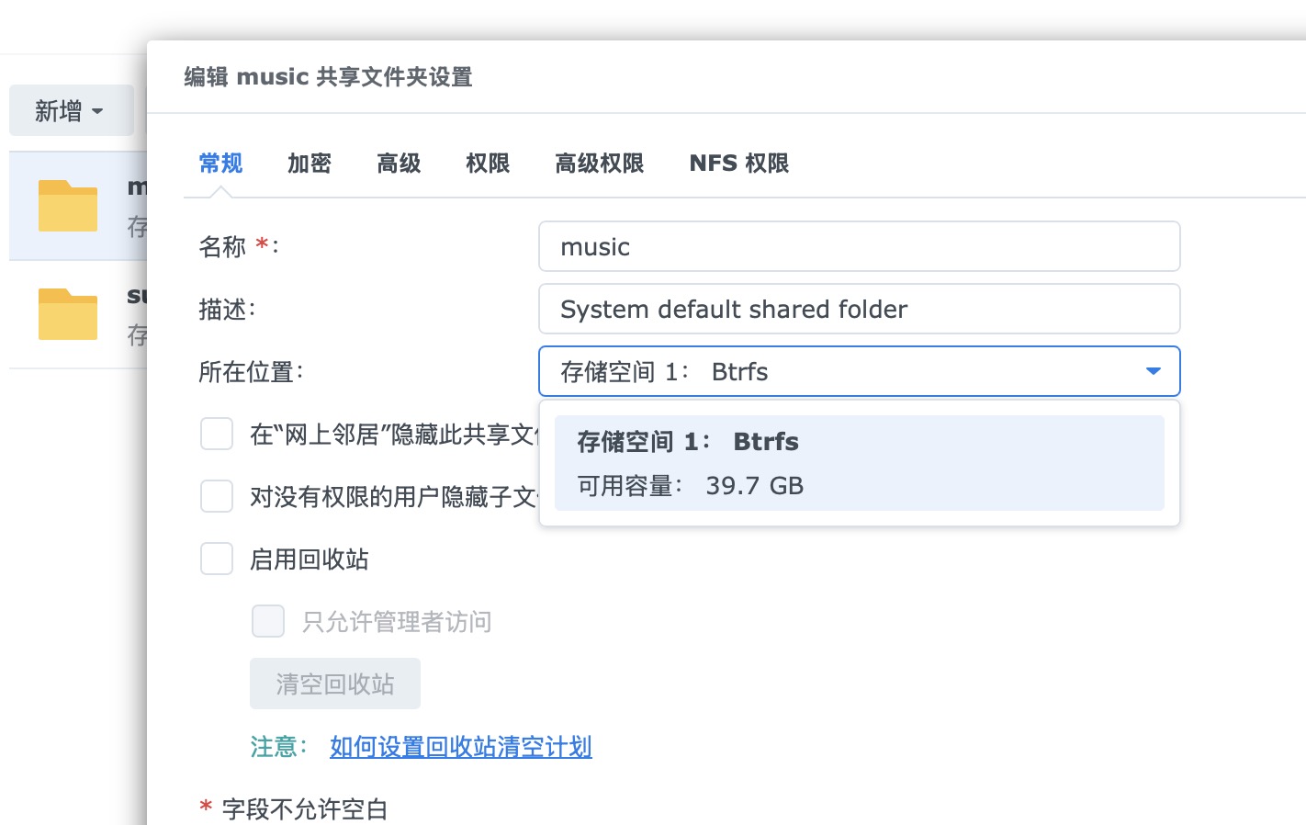Open the 所在位置 storage location dropdown
1306x825 pixels.
coord(859,371)
